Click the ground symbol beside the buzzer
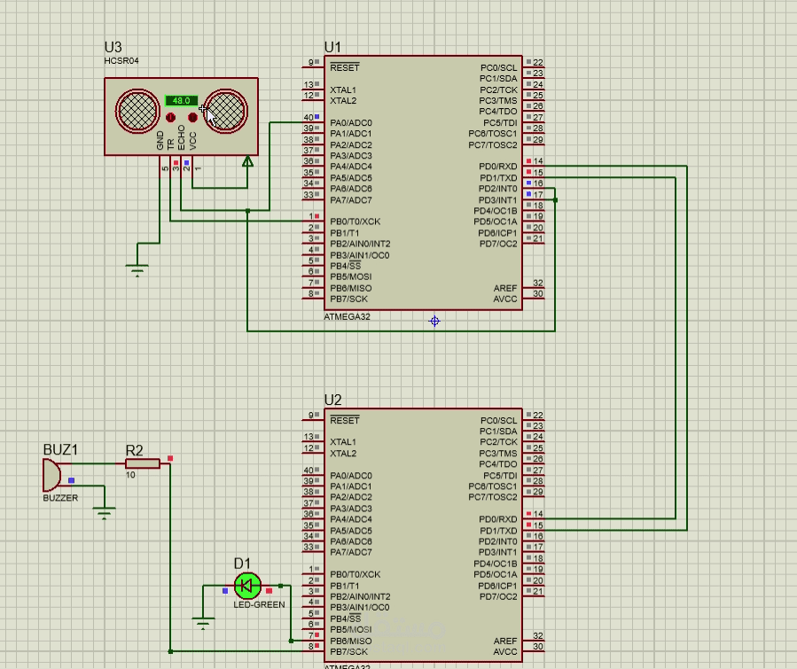 tap(105, 512)
